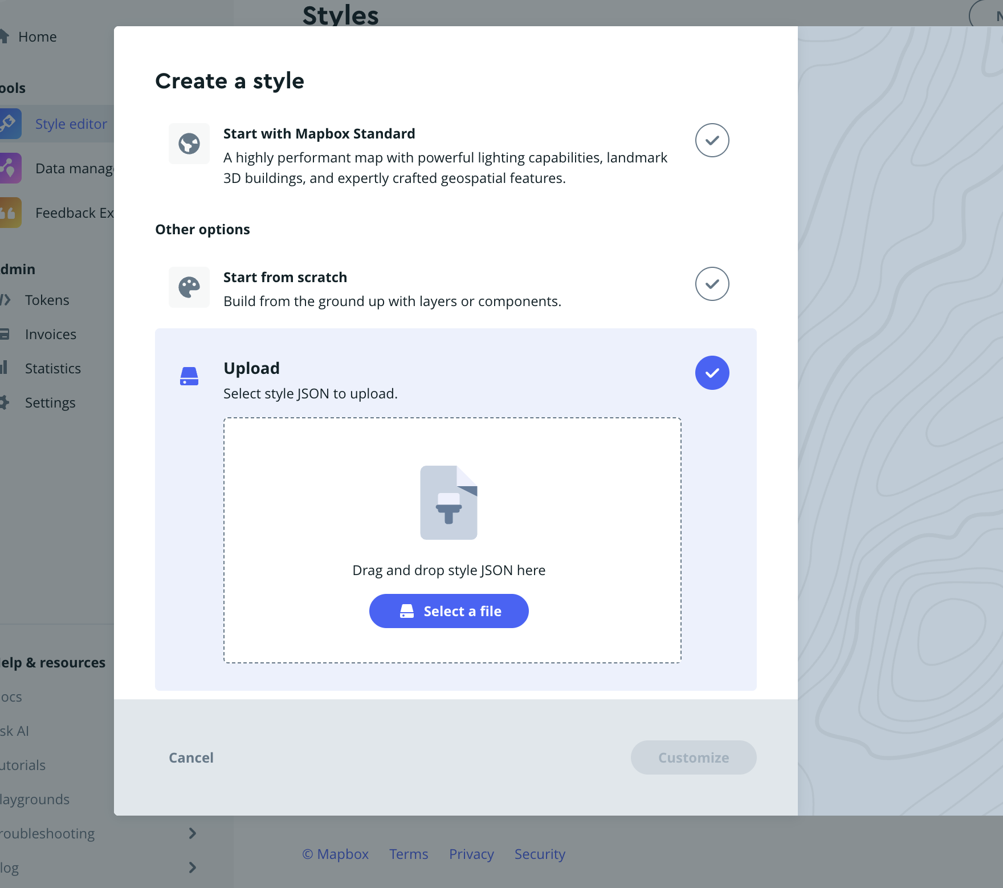This screenshot has width=1003, height=888.
Task: Click the globe icon for Mapbox Standard
Action: coord(189,144)
